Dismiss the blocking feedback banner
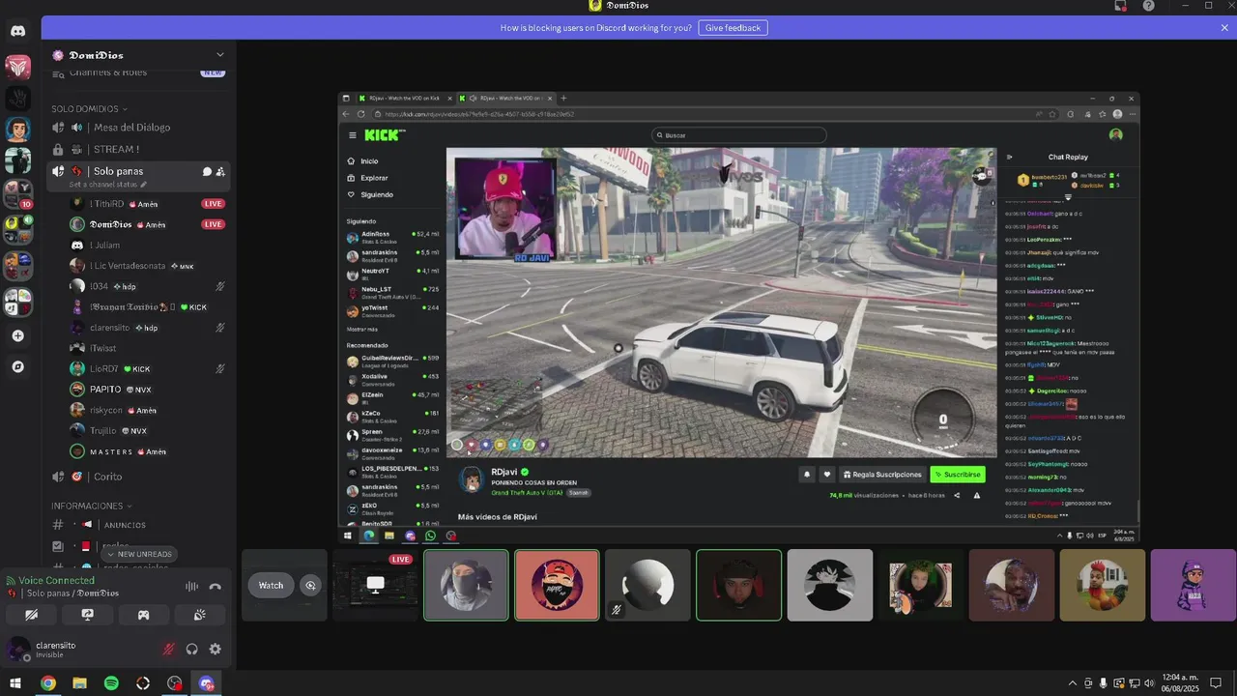Viewport: 1237px width, 696px height. pyautogui.click(x=1224, y=28)
